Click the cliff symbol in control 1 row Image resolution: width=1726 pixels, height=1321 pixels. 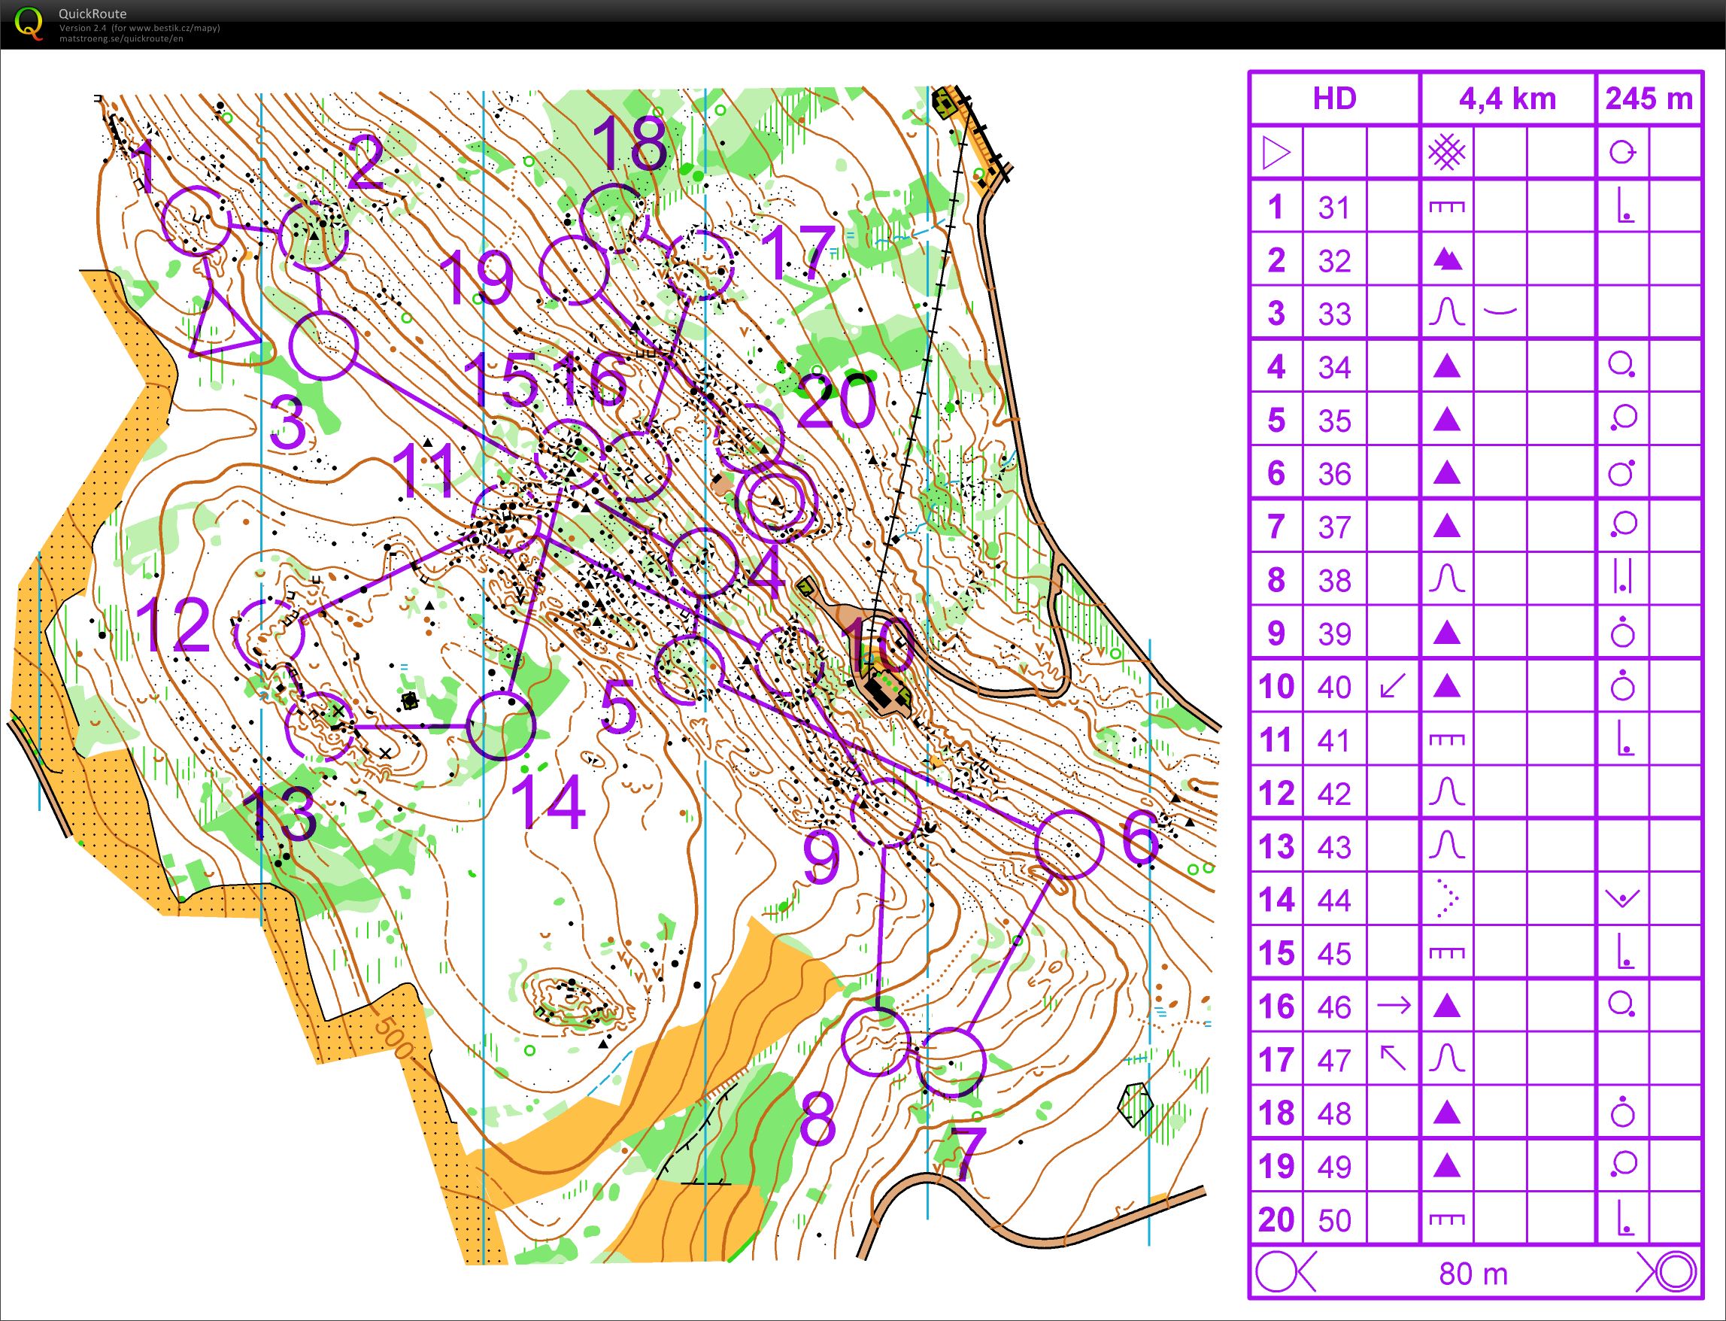click(x=1446, y=207)
